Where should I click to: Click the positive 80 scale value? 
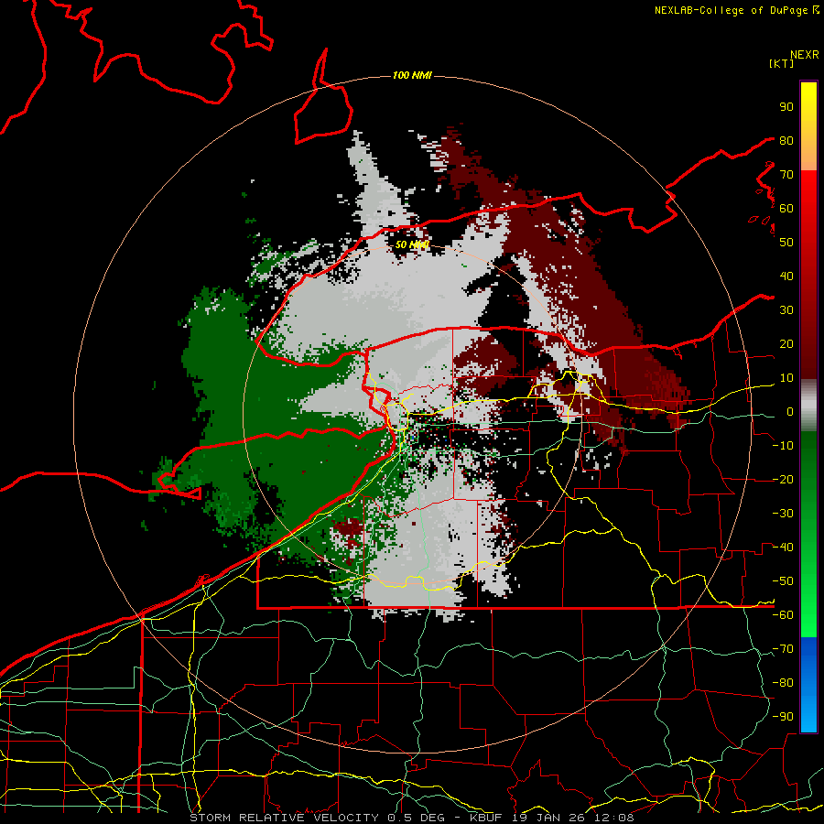pos(786,140)
